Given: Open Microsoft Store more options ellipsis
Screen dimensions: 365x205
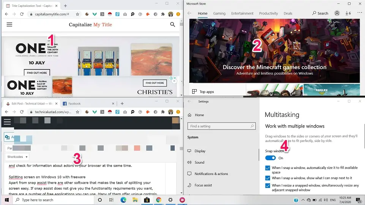Looking at the screenshot, I should (360, 13).
